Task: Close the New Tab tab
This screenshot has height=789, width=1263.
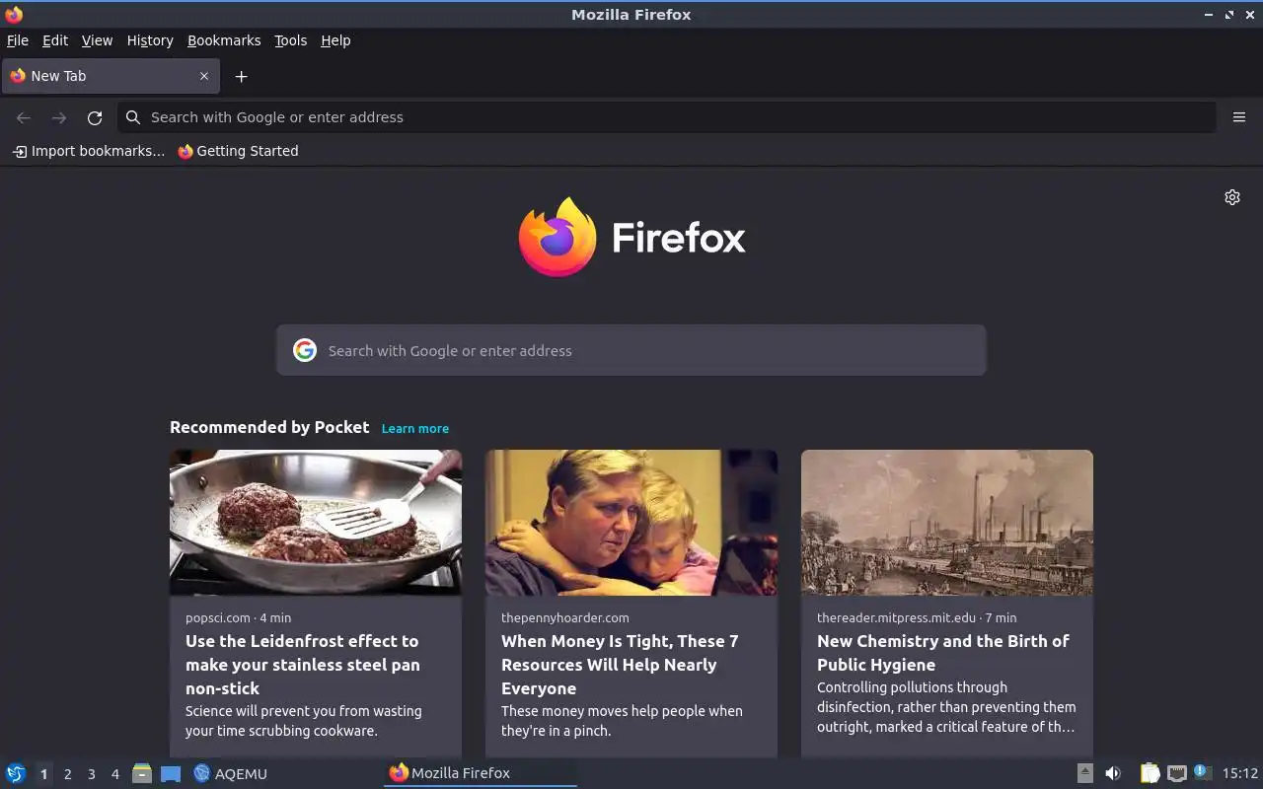Action: [x=204, y=76]
